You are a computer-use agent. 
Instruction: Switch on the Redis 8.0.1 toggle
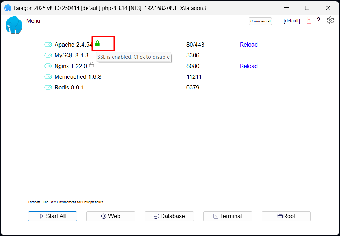pos(48,88)
